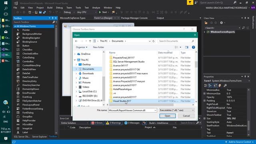Click the Toolbox search magnifier icon
256x144 pixels.
(54, 22)
